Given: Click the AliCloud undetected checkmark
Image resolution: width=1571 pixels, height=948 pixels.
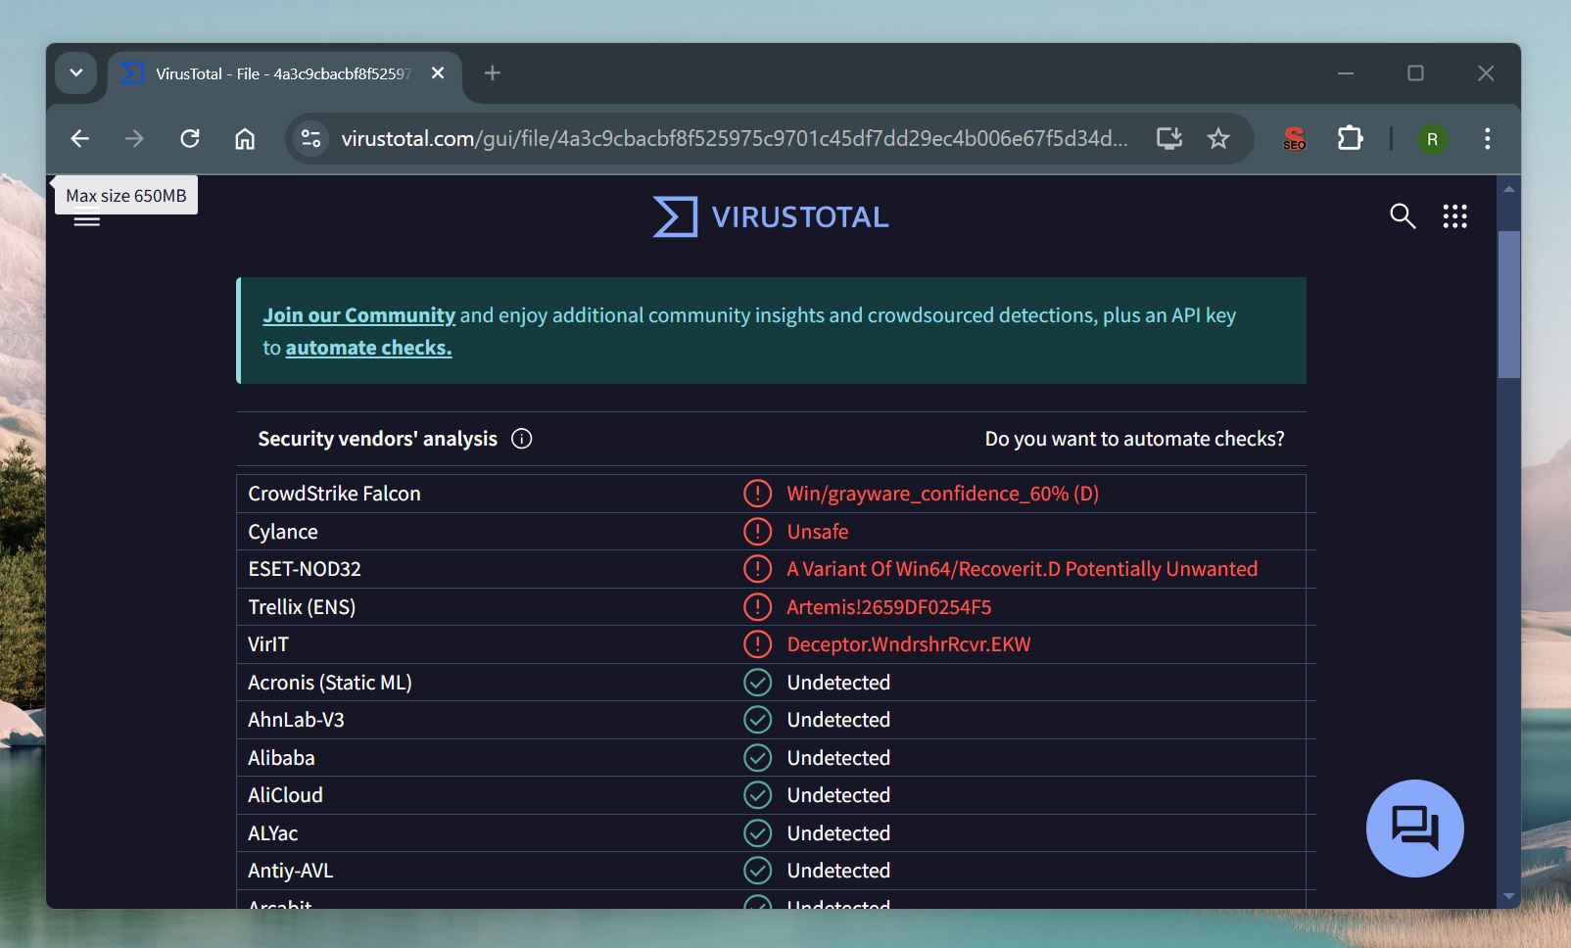Looking at the screenshot, I should pos(757,795).
